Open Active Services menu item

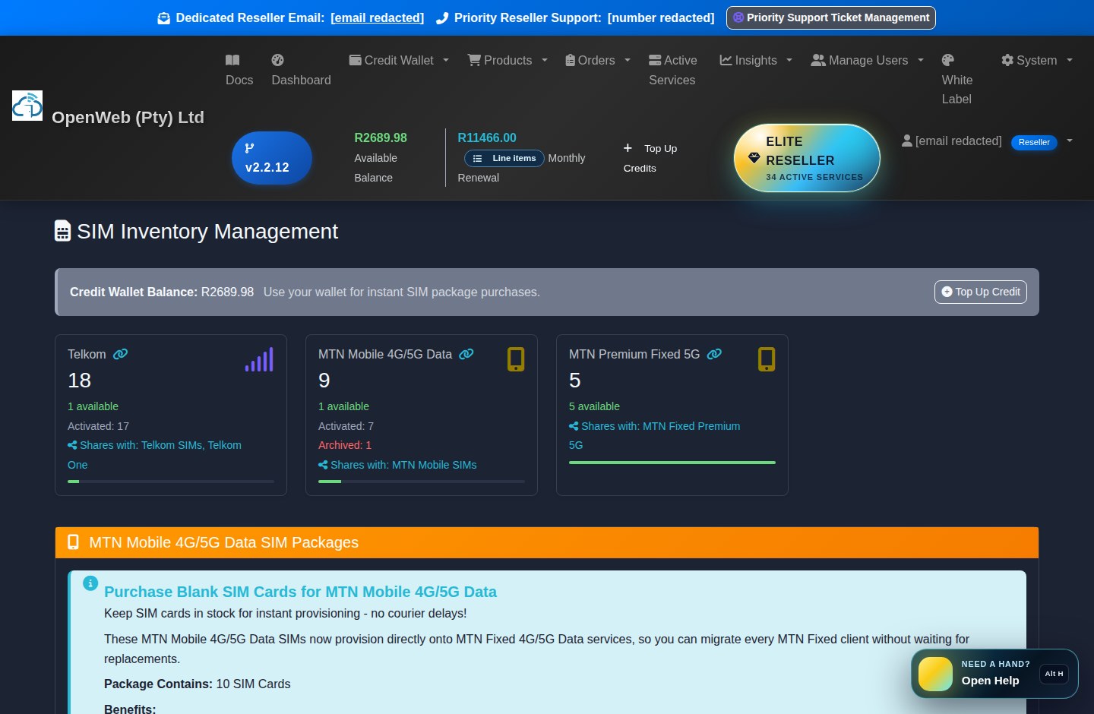pos(673,70)
